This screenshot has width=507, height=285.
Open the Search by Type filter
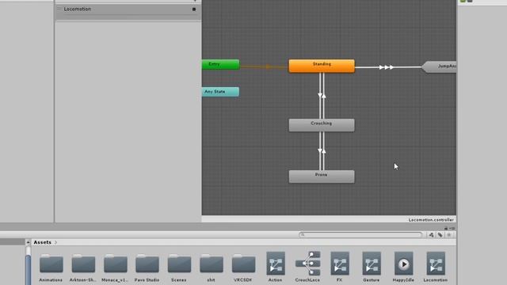coord(431,235)
